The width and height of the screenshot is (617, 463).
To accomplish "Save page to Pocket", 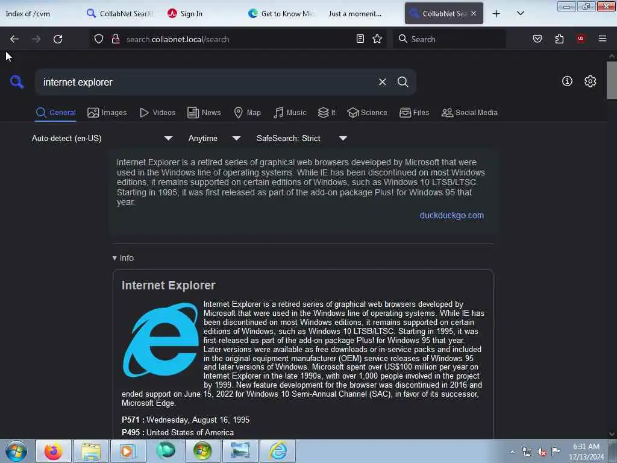I will click(x=537, y=39).
